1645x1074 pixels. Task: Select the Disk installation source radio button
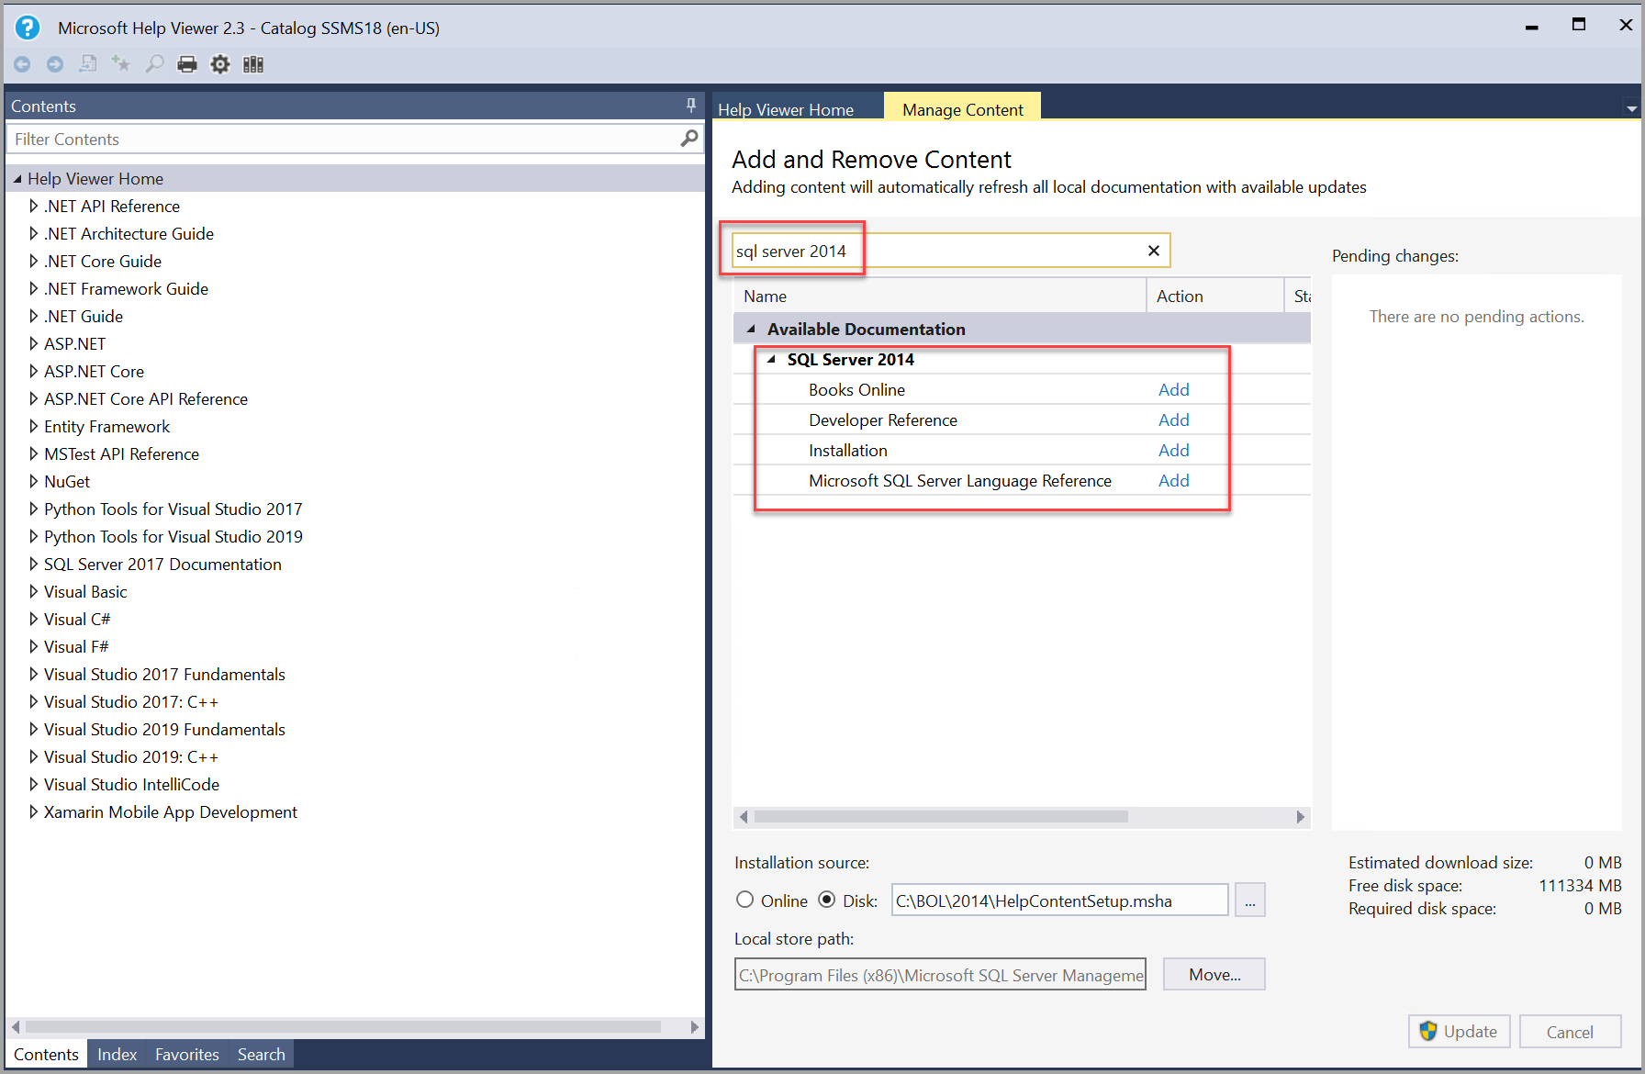[x=827, y=900]
